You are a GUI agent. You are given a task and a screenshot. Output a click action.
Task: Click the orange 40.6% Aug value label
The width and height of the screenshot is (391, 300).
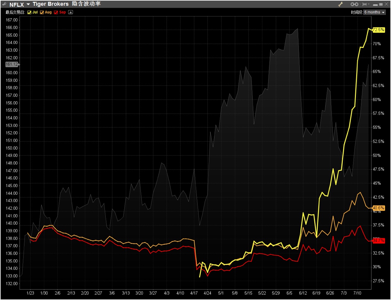[379, 208]
